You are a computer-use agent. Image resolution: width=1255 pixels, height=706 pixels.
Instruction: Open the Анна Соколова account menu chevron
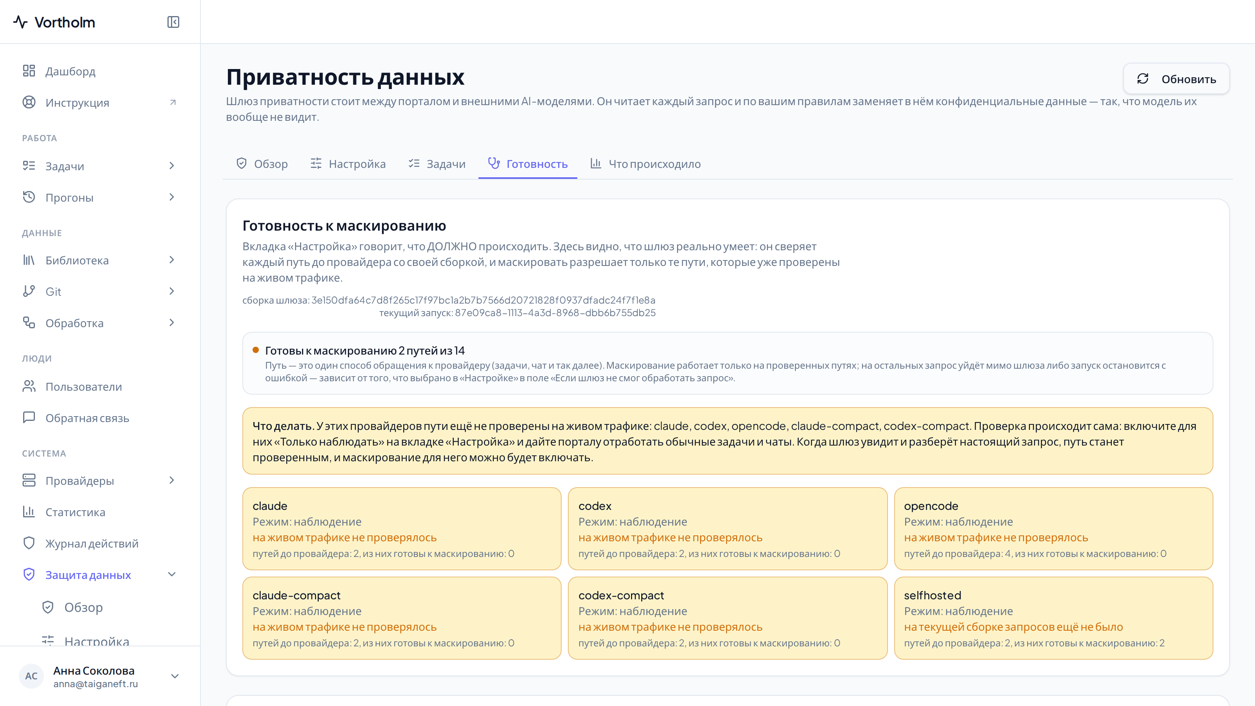click(x=175, y=676)
